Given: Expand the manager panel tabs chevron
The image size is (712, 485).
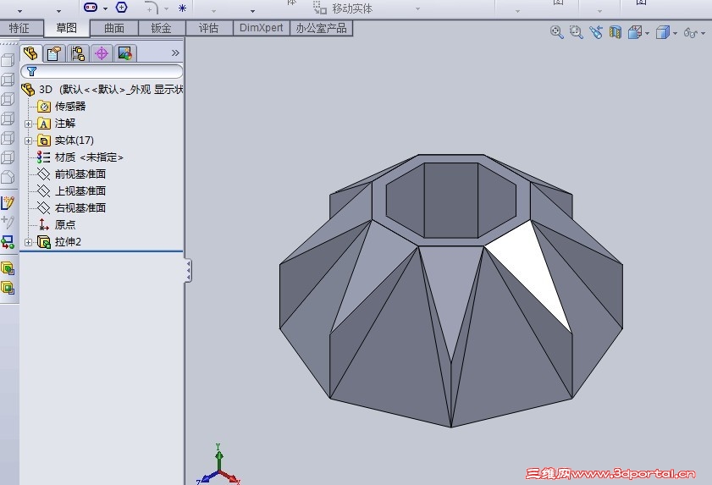Looking at the screenshot, I should 175,53.
